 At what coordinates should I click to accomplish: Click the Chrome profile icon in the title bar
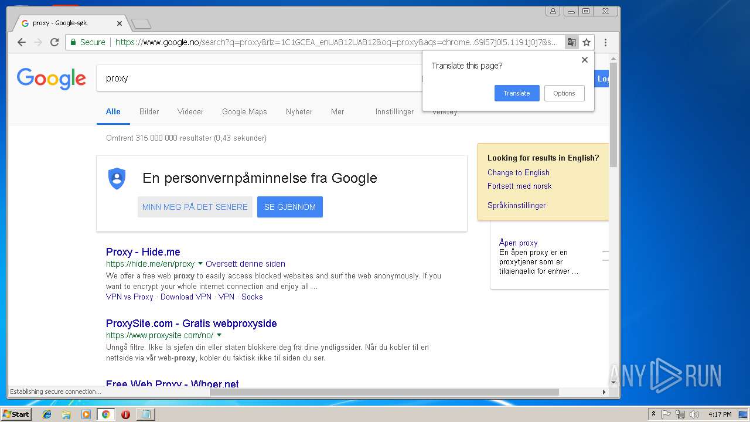tap(553, 11)
